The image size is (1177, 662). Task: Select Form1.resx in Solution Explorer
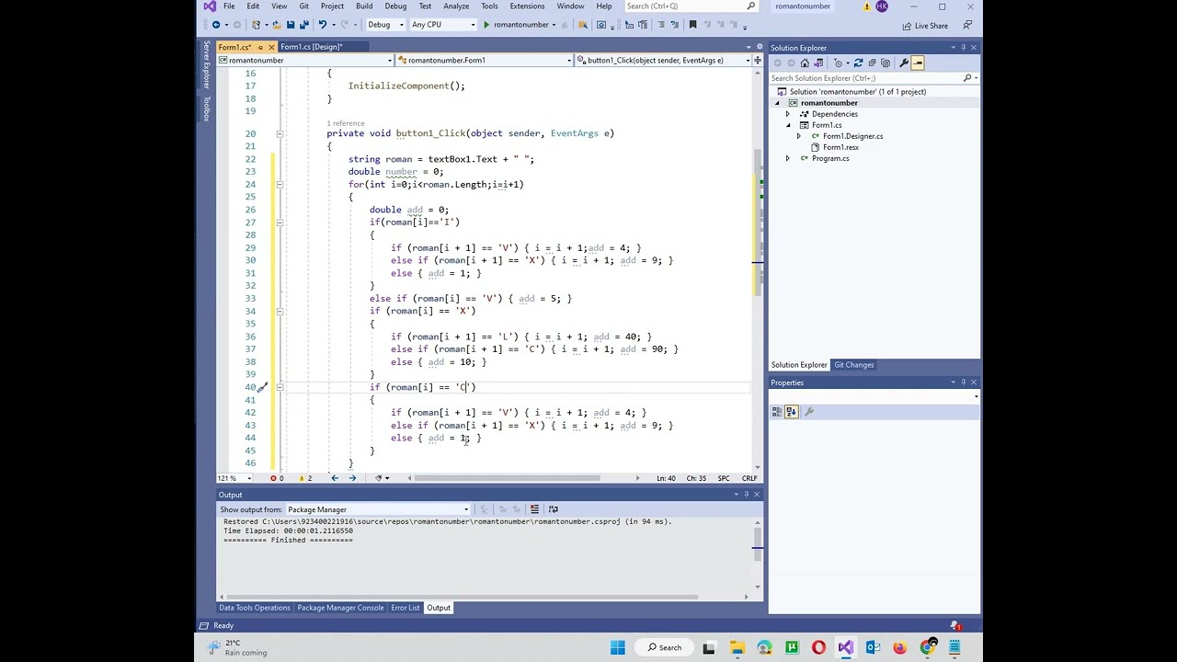tap(840, 147)
